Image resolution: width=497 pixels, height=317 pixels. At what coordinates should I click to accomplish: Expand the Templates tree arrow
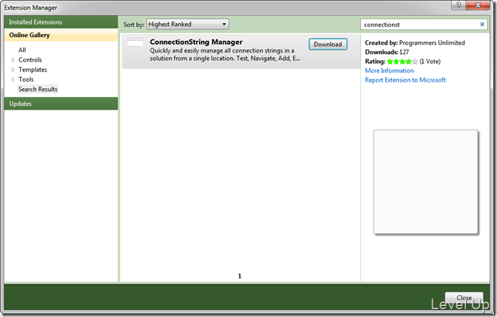(x=13, y=69)
